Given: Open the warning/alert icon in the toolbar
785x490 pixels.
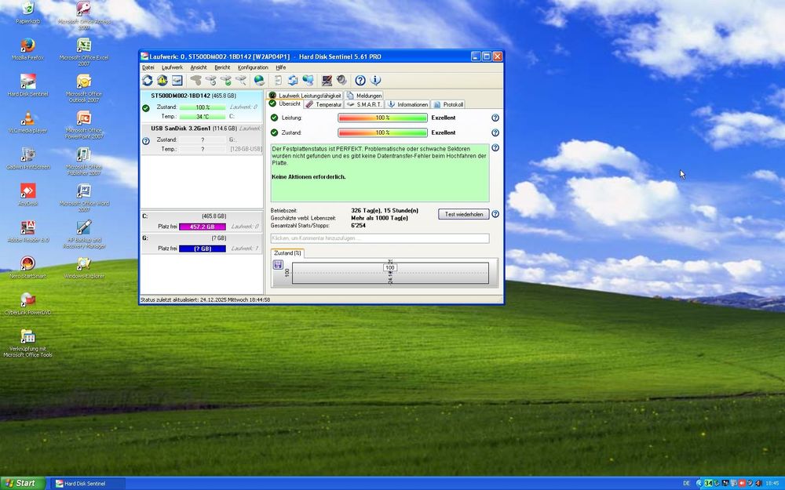Looking at the screenshot, I should point(160,80).
